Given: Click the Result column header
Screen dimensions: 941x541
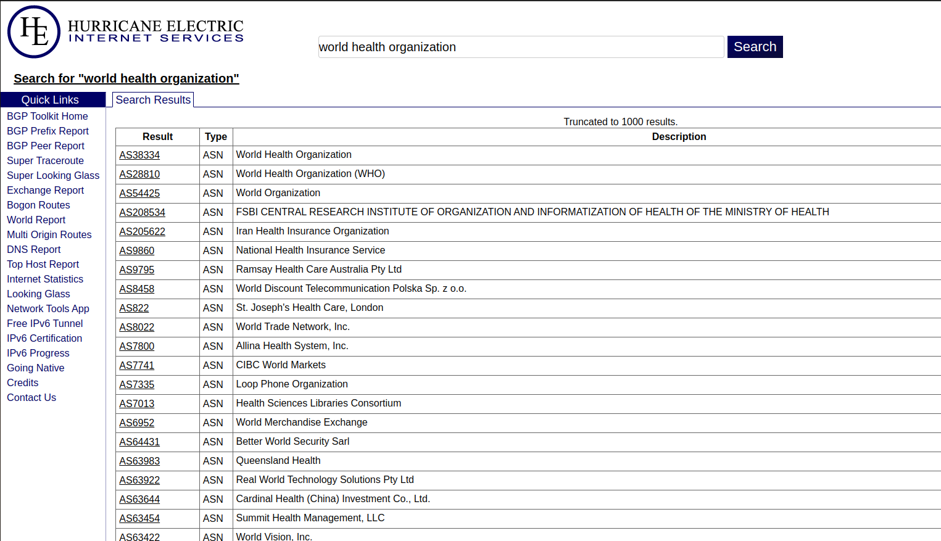Looking at the screenshot, I should [x=157, y=136].
